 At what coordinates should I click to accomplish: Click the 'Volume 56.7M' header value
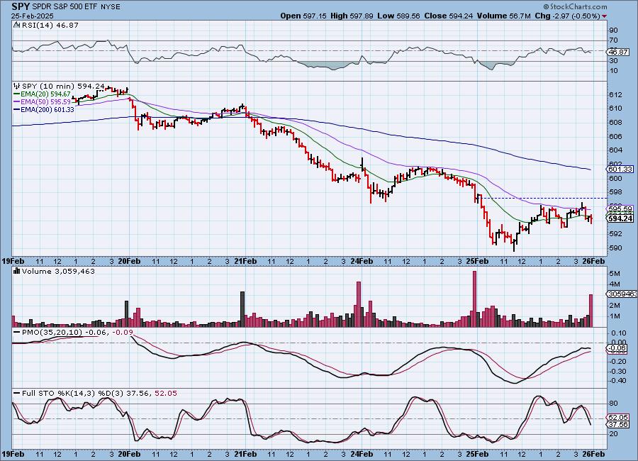(504, 16)
